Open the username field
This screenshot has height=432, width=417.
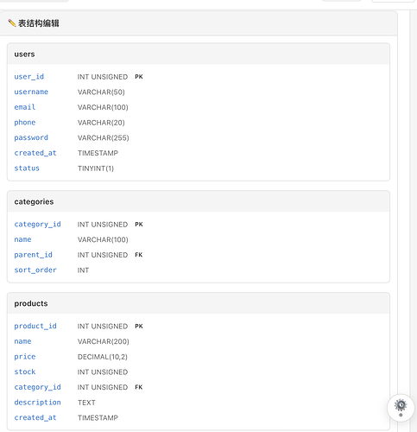[x=31, y=92]
